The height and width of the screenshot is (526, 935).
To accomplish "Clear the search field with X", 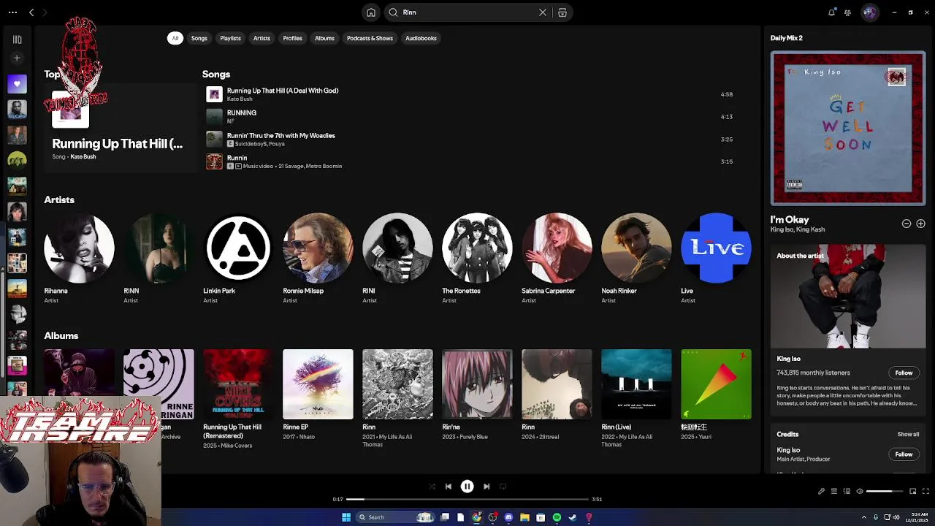I will tap(543, 12).
